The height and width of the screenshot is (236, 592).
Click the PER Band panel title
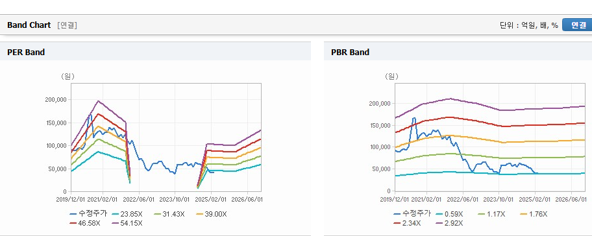coord(26,53)
